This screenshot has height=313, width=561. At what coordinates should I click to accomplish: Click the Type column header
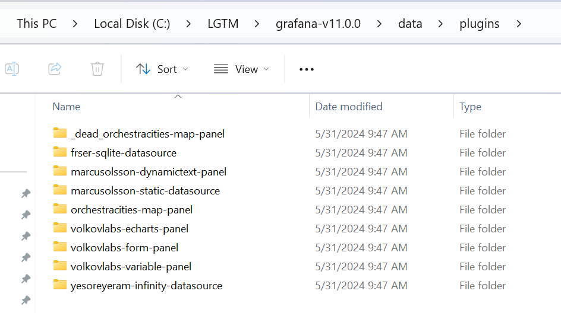[x=470, y=107]
